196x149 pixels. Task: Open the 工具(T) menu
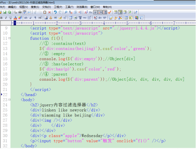69,7
